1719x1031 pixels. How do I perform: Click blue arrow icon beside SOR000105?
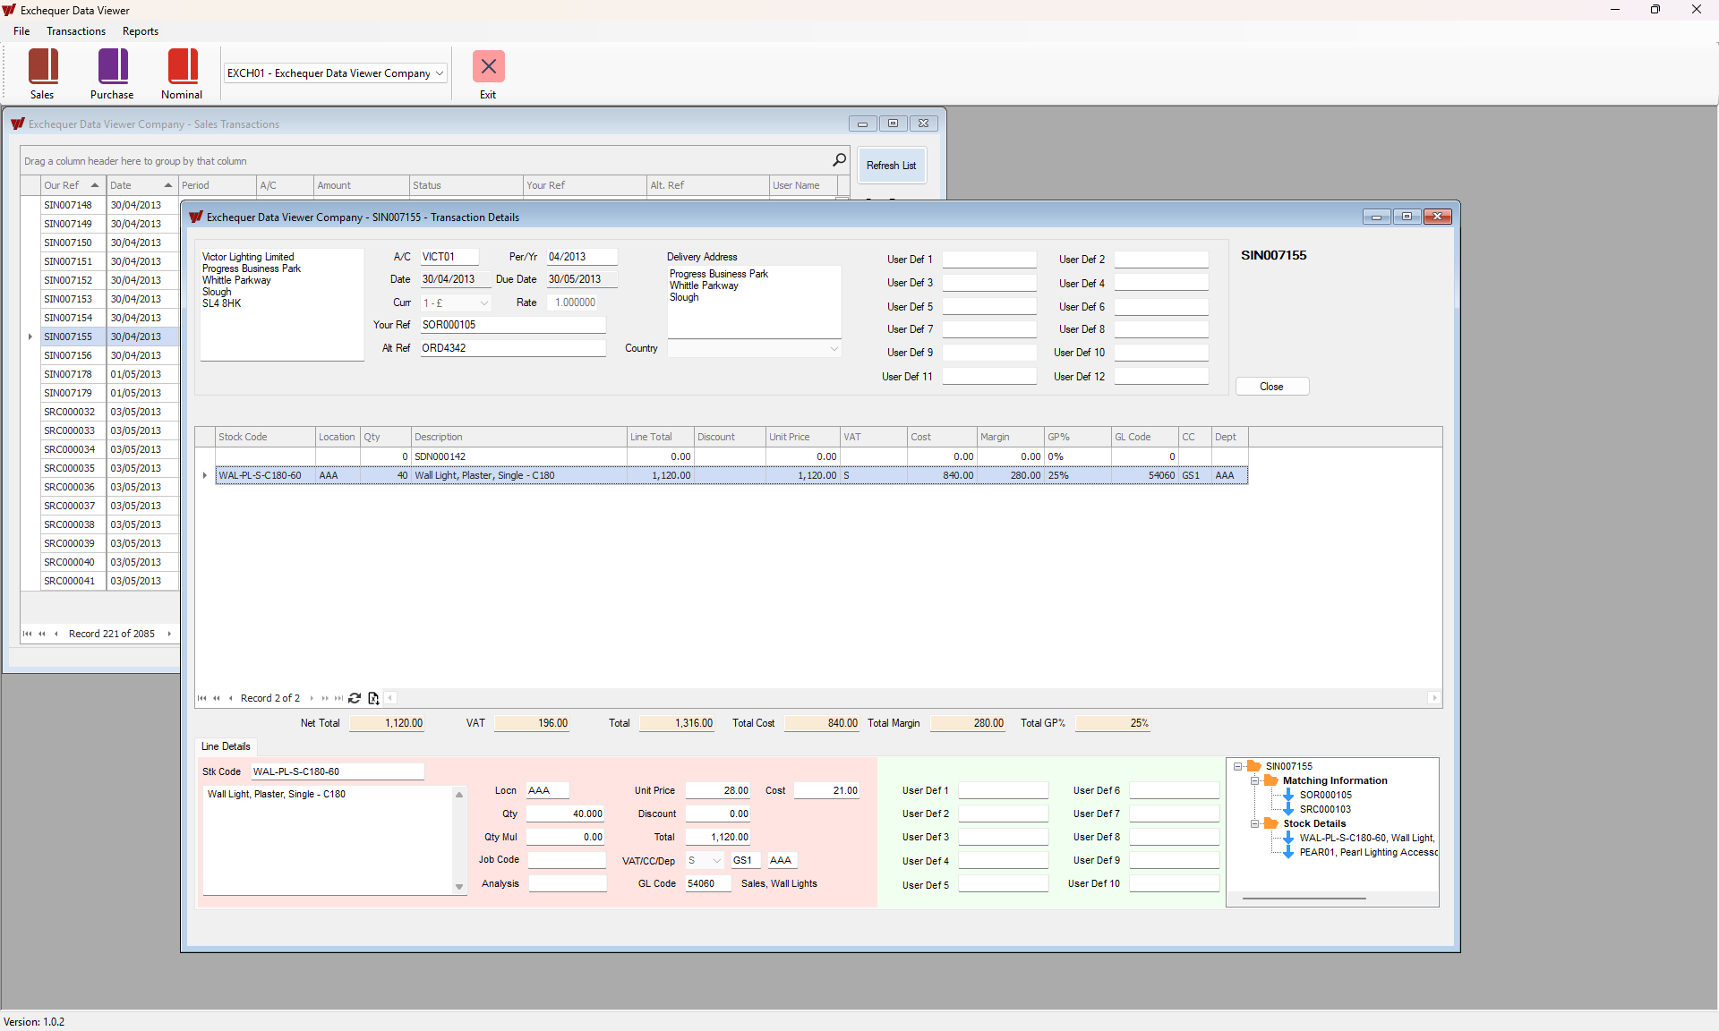tap(1288, 795)
